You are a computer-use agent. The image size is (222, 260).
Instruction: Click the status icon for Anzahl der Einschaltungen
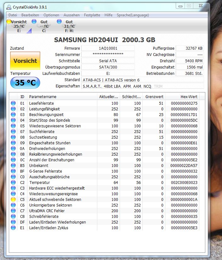click(x=13, y=160)
